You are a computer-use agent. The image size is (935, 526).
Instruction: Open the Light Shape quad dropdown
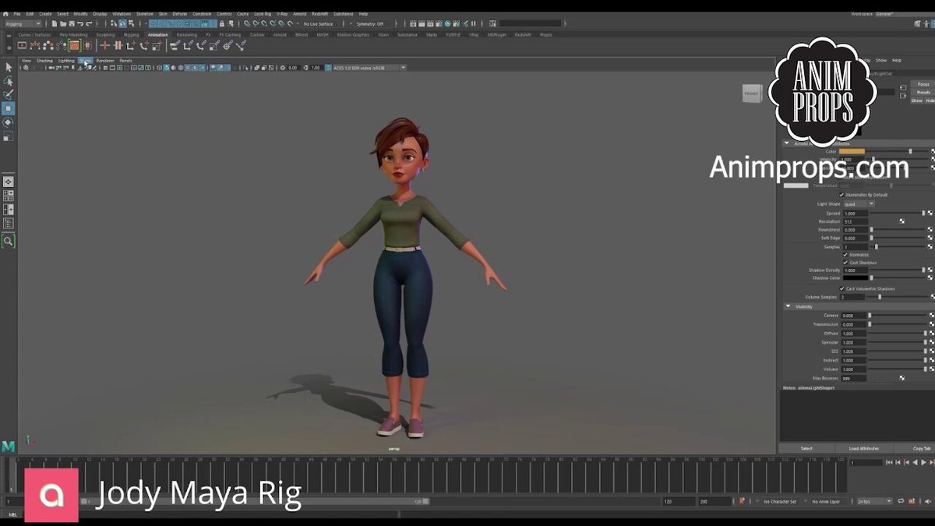coord(859,204)
